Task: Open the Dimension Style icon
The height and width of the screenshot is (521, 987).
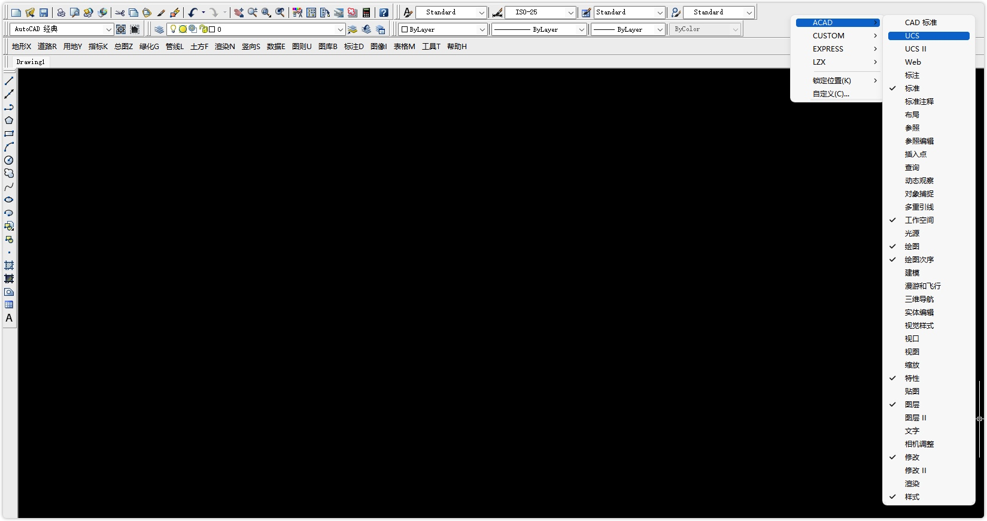Action: tap(497, 13)
